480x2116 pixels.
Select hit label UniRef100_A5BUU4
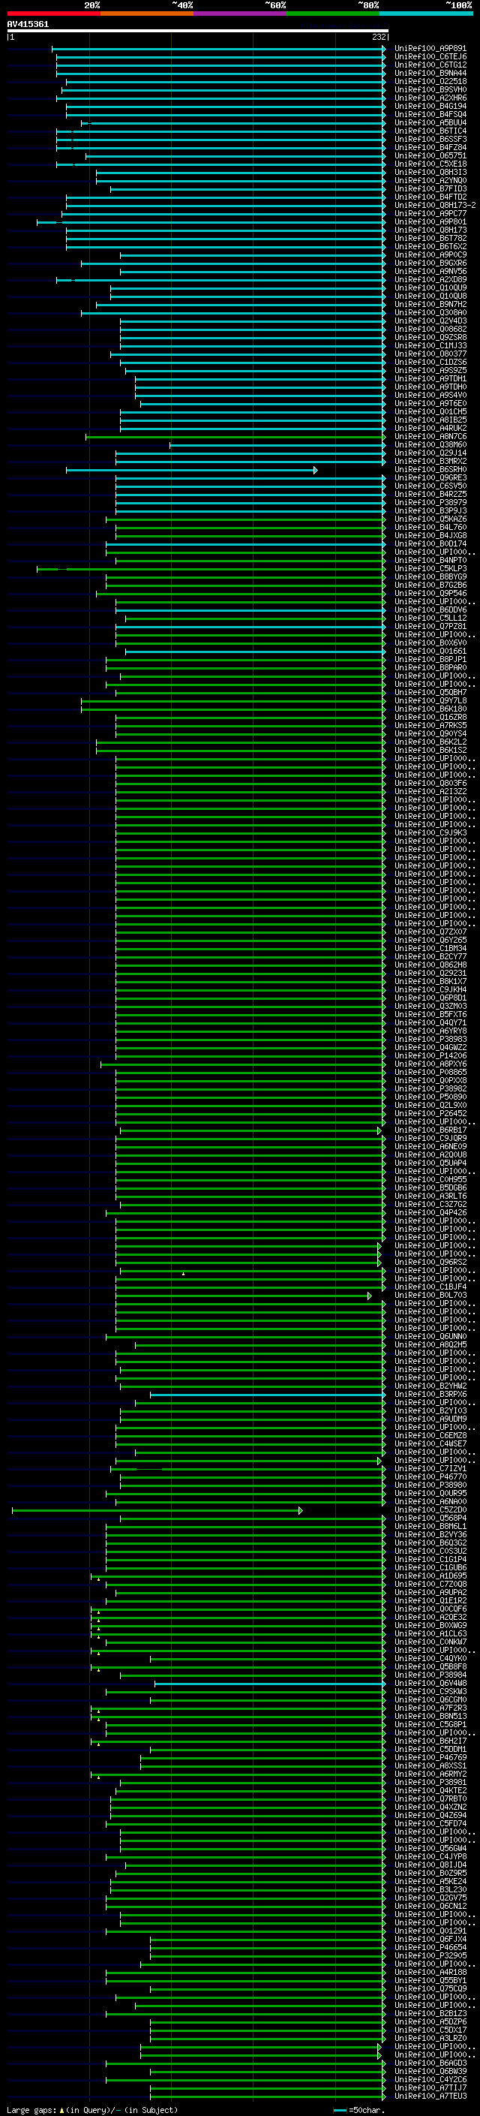coord(430,122)
